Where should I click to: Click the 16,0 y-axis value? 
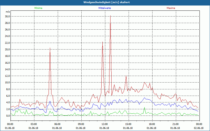[8, 63]
